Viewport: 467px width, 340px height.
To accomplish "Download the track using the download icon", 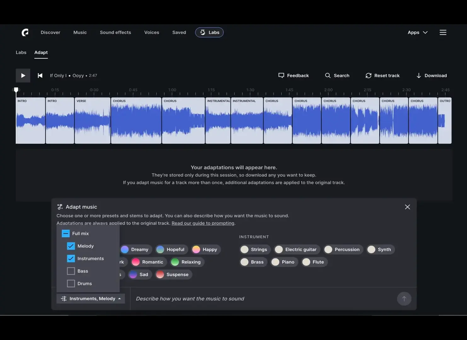I will [419, 75].
